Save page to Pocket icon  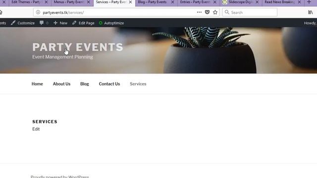tap(207, 12)
